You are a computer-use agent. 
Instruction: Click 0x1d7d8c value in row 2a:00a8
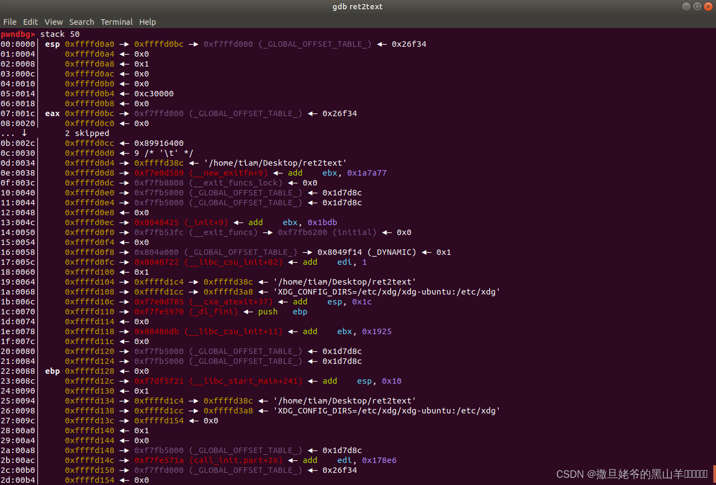click(342, 450)
